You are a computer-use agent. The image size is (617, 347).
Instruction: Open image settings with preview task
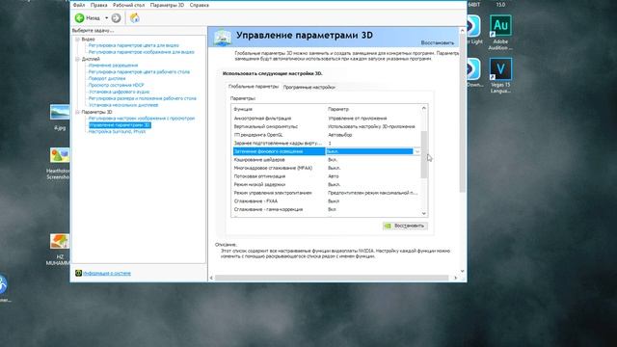tap(142, 119)
